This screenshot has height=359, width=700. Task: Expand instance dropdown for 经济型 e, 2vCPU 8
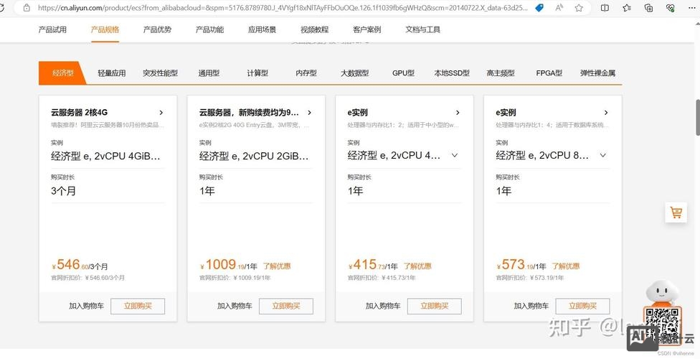pyautogui.click(x=602, y=155)
